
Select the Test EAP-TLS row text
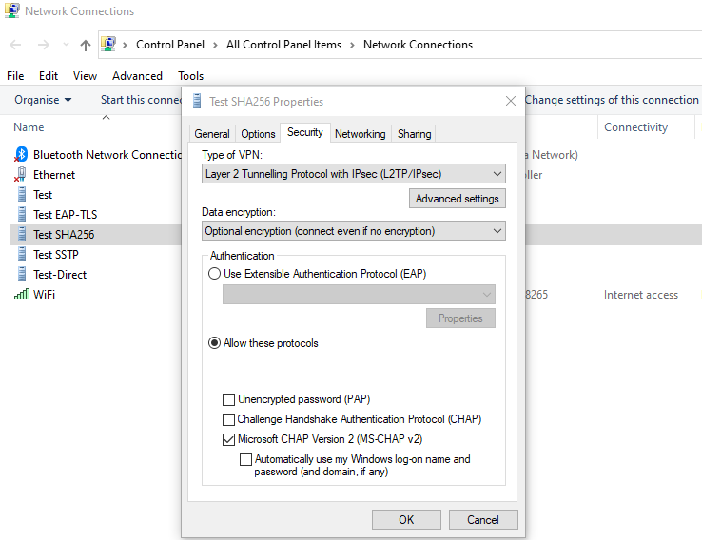[65, 215]
